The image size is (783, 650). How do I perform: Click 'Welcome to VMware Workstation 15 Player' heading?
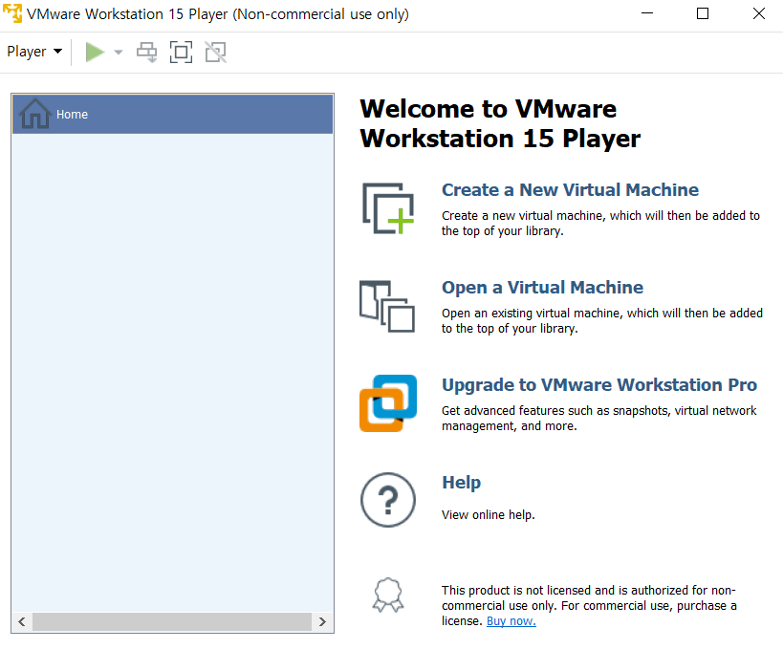coord(500,123)
